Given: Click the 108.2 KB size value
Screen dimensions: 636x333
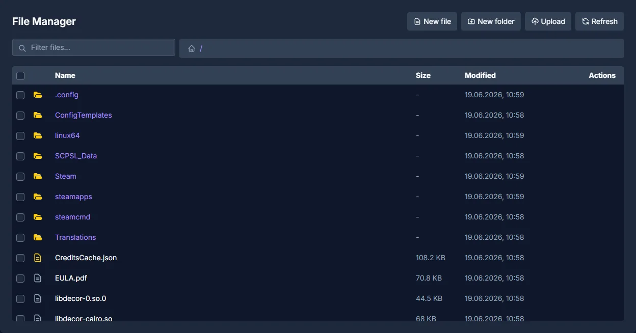Looking at the screenshot, I should coord(431,258).
